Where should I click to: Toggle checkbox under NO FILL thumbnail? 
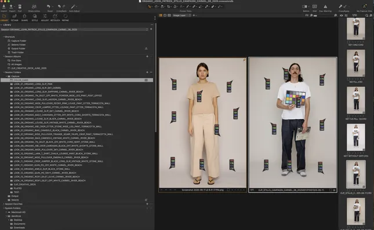click(348, 79)
